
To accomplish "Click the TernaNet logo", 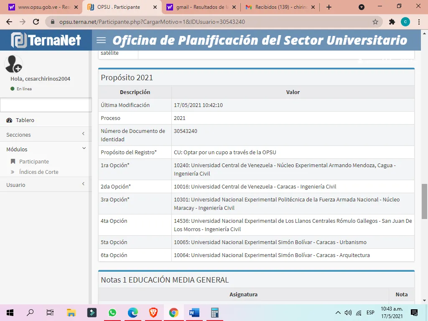I will point(46,41).
